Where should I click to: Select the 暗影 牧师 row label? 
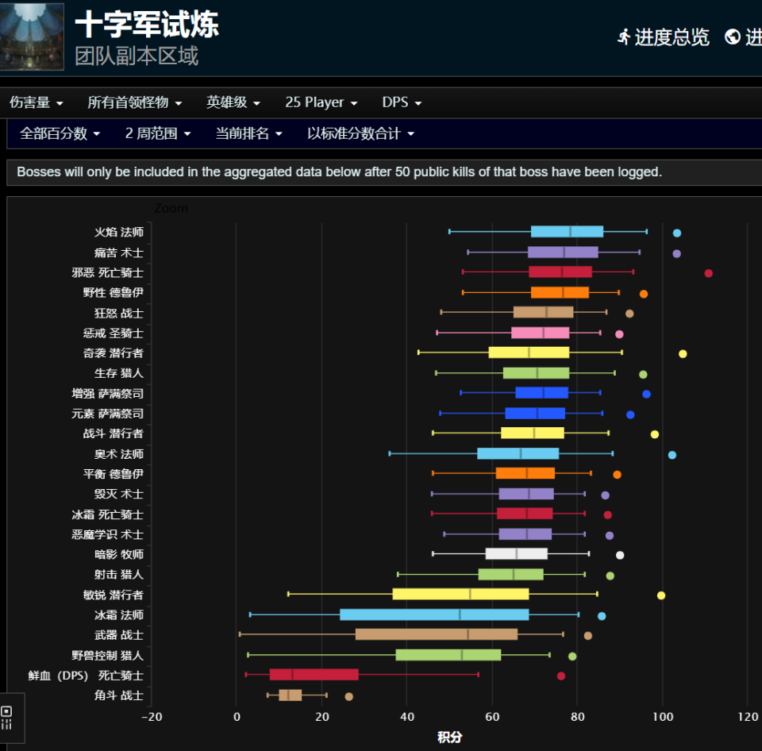tap(119, 555)
